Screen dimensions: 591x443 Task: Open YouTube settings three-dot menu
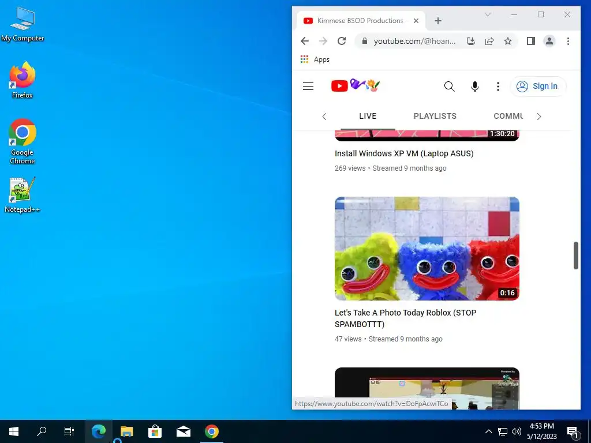pos(498,87)
